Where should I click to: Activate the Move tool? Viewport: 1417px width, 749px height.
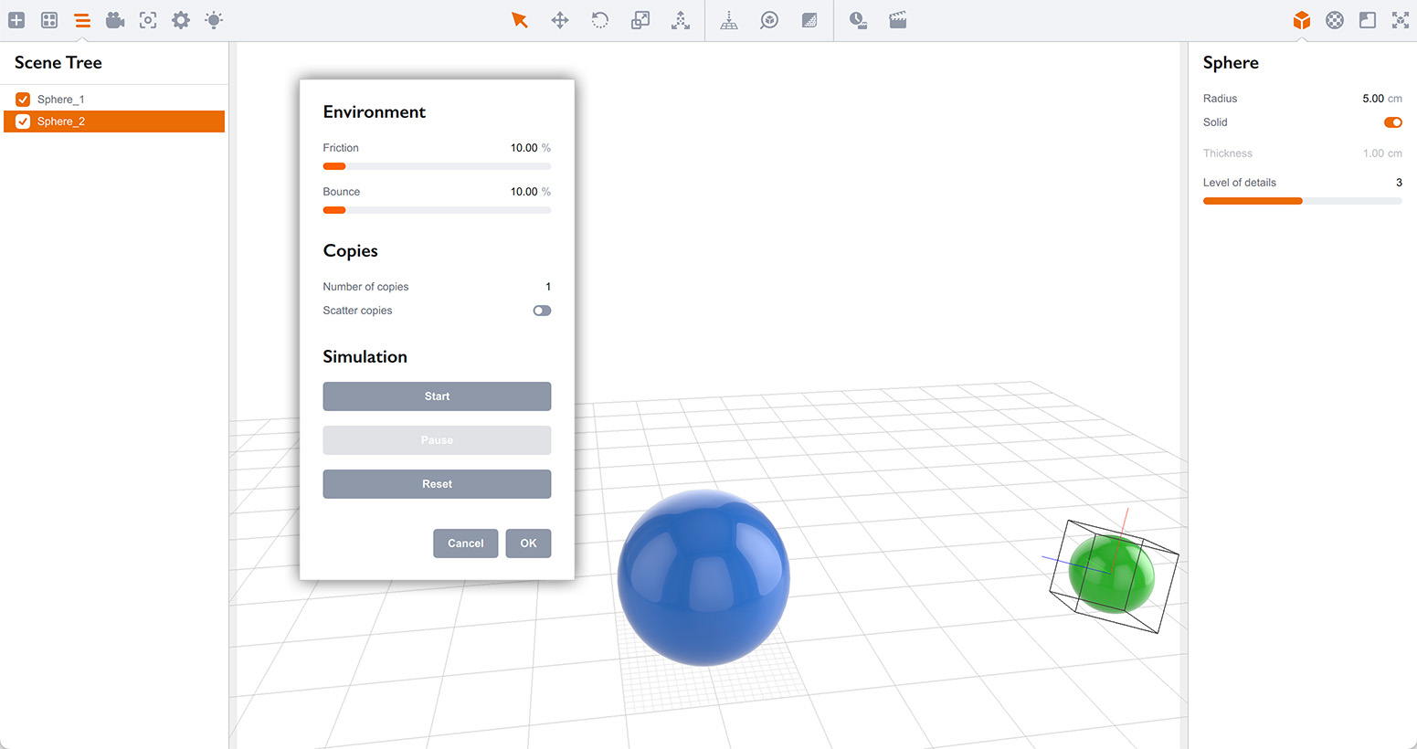click(560, 20)
